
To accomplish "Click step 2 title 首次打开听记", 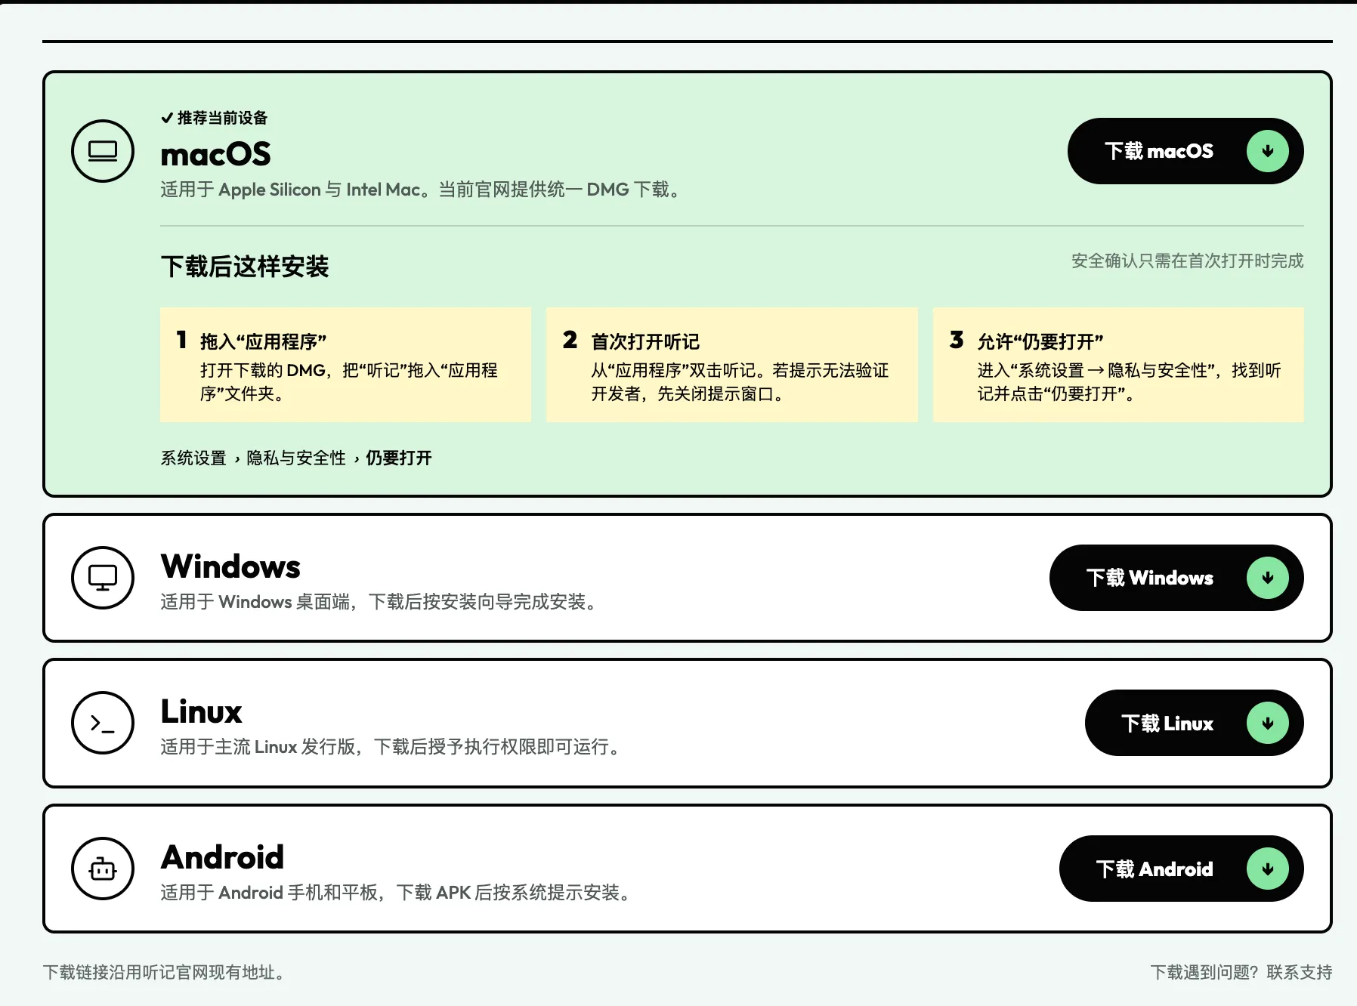I will 645,341.
